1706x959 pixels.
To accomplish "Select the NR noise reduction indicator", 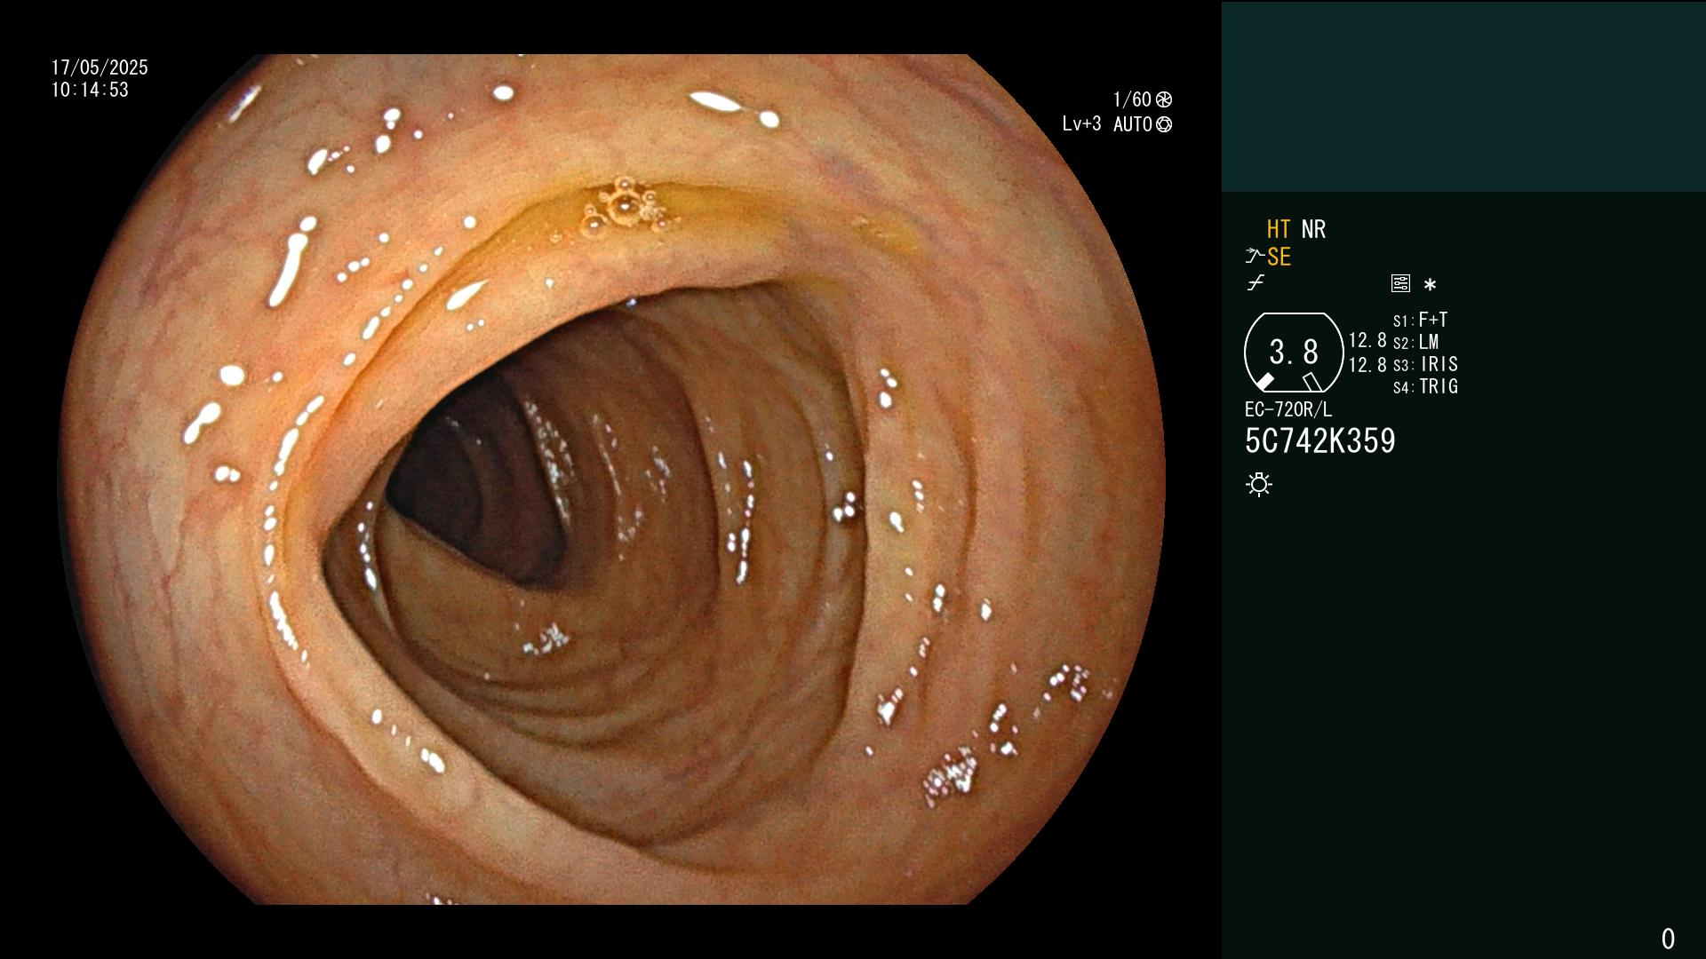I will 1313,229.
